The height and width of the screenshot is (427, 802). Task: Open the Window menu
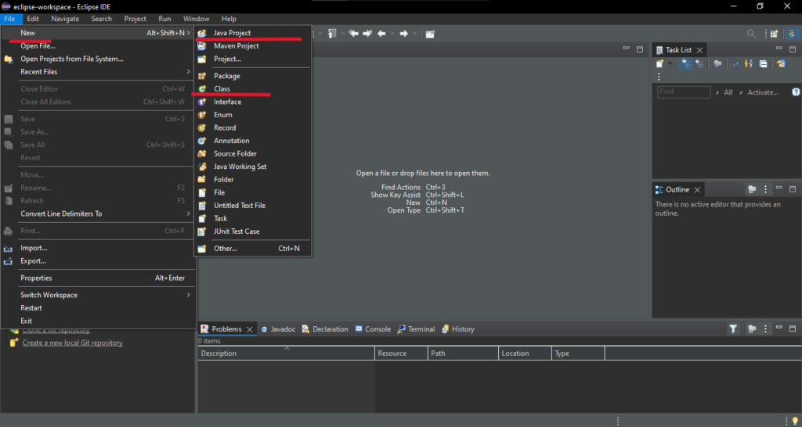tap(196, 19)
